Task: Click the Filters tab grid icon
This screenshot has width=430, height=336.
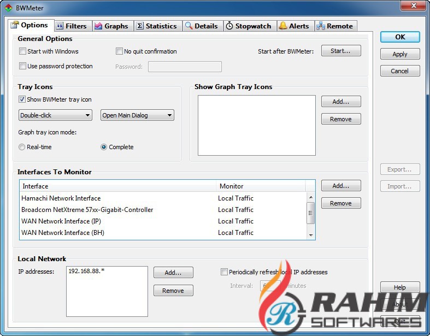Action: [x=60, y=26]
